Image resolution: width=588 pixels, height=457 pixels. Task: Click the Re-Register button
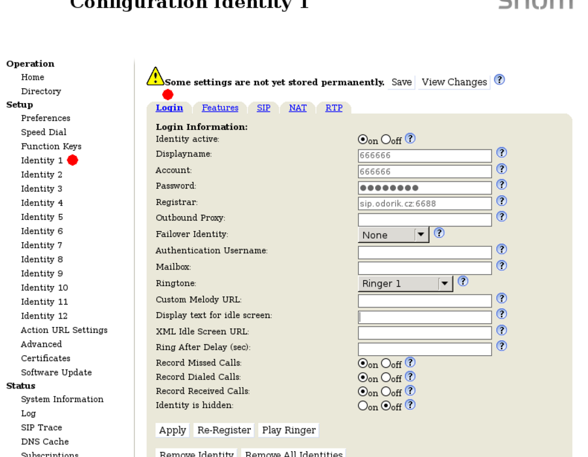click(224, 430)
